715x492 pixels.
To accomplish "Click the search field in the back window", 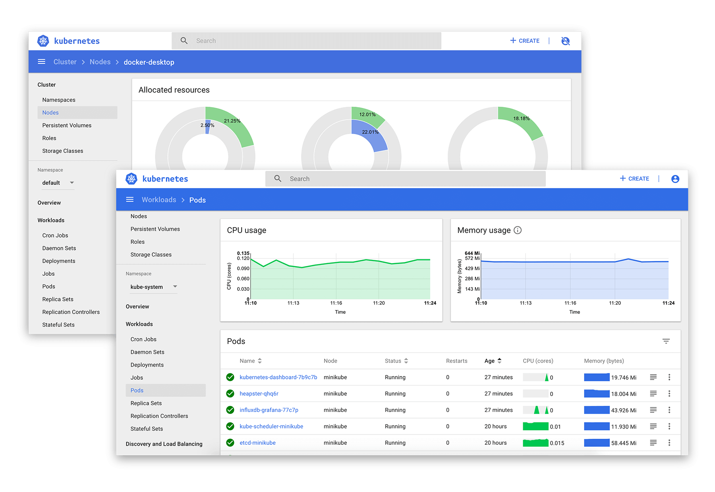I will pos(306,40).
